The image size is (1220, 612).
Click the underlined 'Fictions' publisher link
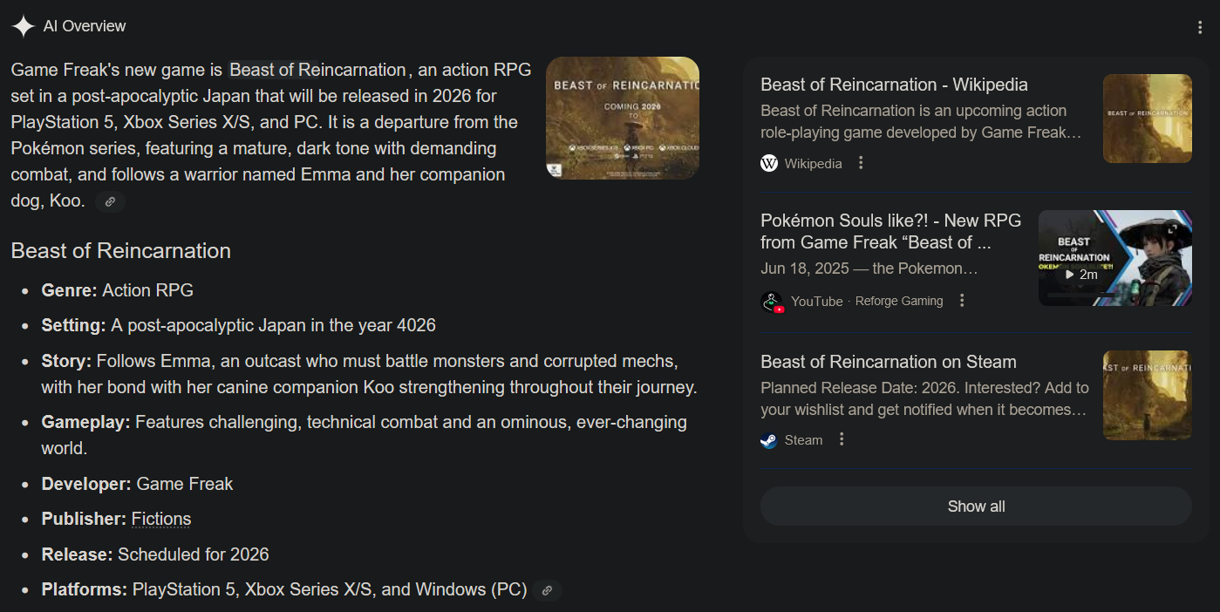tap(161, 519)
